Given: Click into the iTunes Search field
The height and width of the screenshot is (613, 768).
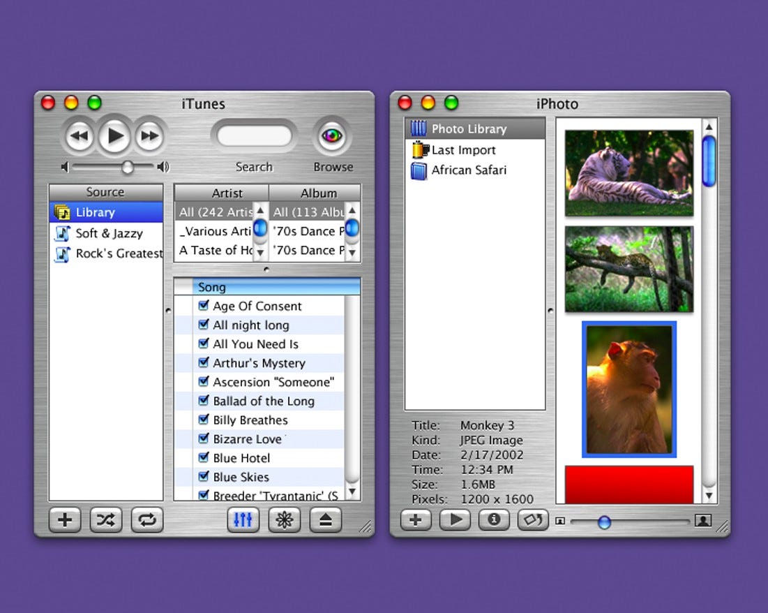Looking at the screenshot, I should coord(254,136).
